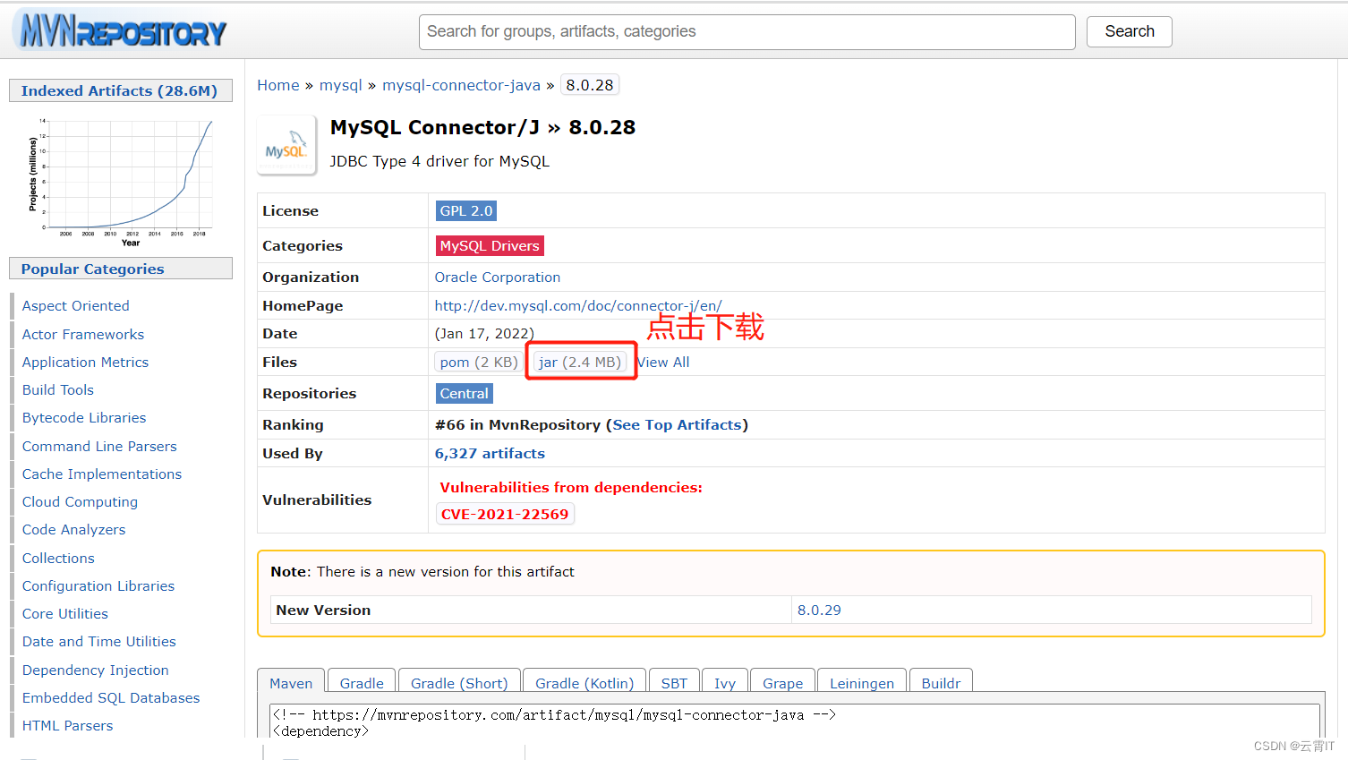Image resolution: width=1348 pixels, height=760 pixels.
Task: Open the MySQL Drivers category tag
Action: pos(490,246)
